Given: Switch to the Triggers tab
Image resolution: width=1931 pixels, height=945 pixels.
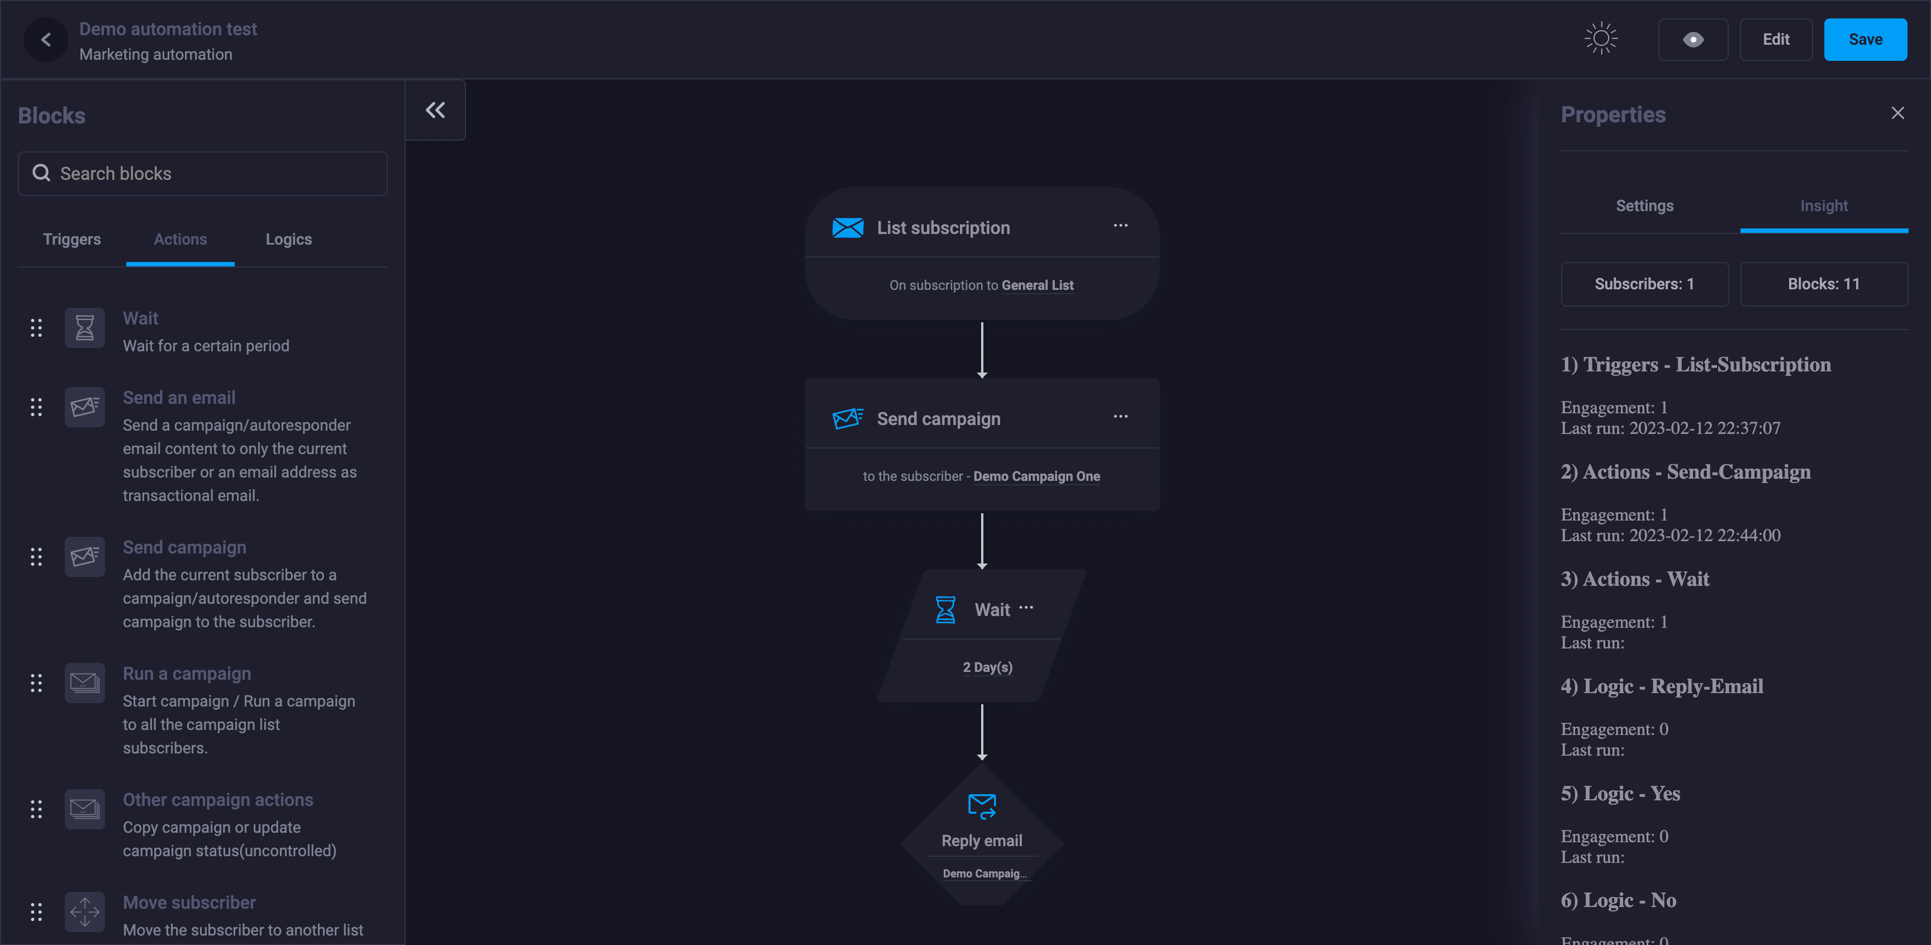Looking at the screenshot, I should click(x=72, y=239).
